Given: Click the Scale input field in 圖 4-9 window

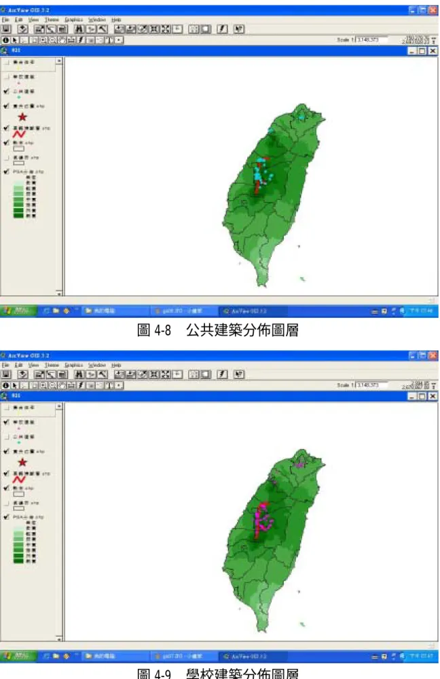Looking at the screenshot, I should (371, 385).
